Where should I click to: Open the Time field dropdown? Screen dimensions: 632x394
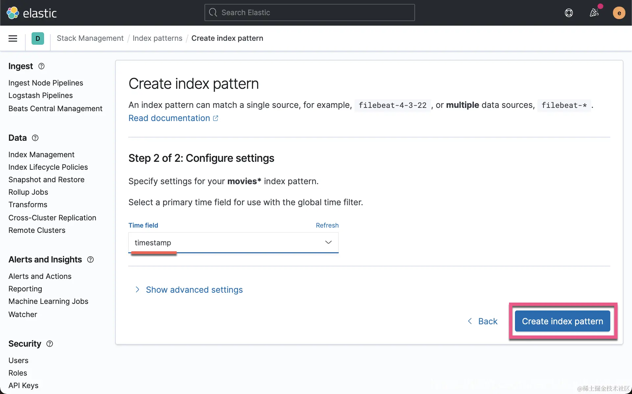[x=233, y=243]
